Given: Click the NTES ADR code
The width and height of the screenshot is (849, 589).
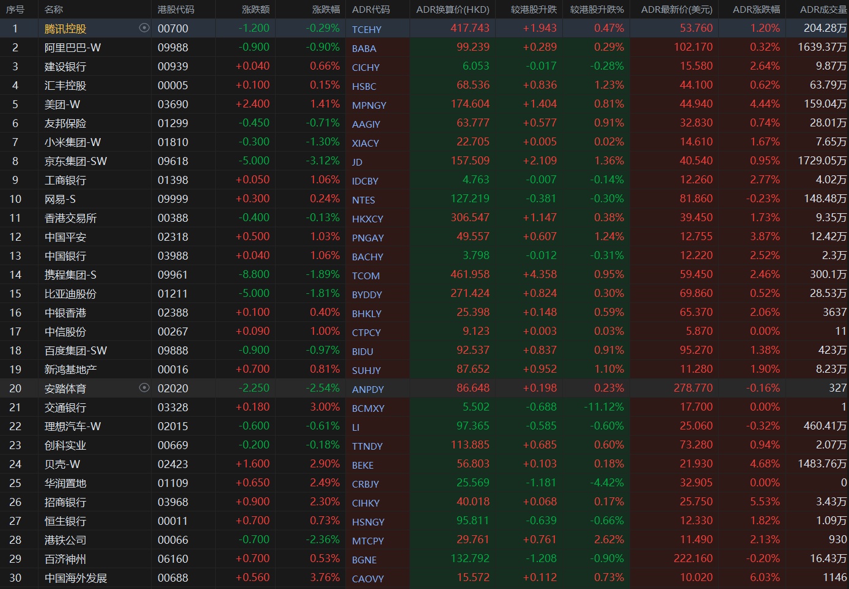Looking at the screenshot, I should click(x=364, y=200).
